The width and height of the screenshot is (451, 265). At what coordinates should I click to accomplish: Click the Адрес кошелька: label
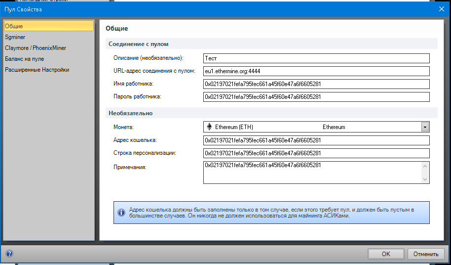coord(135,140)
